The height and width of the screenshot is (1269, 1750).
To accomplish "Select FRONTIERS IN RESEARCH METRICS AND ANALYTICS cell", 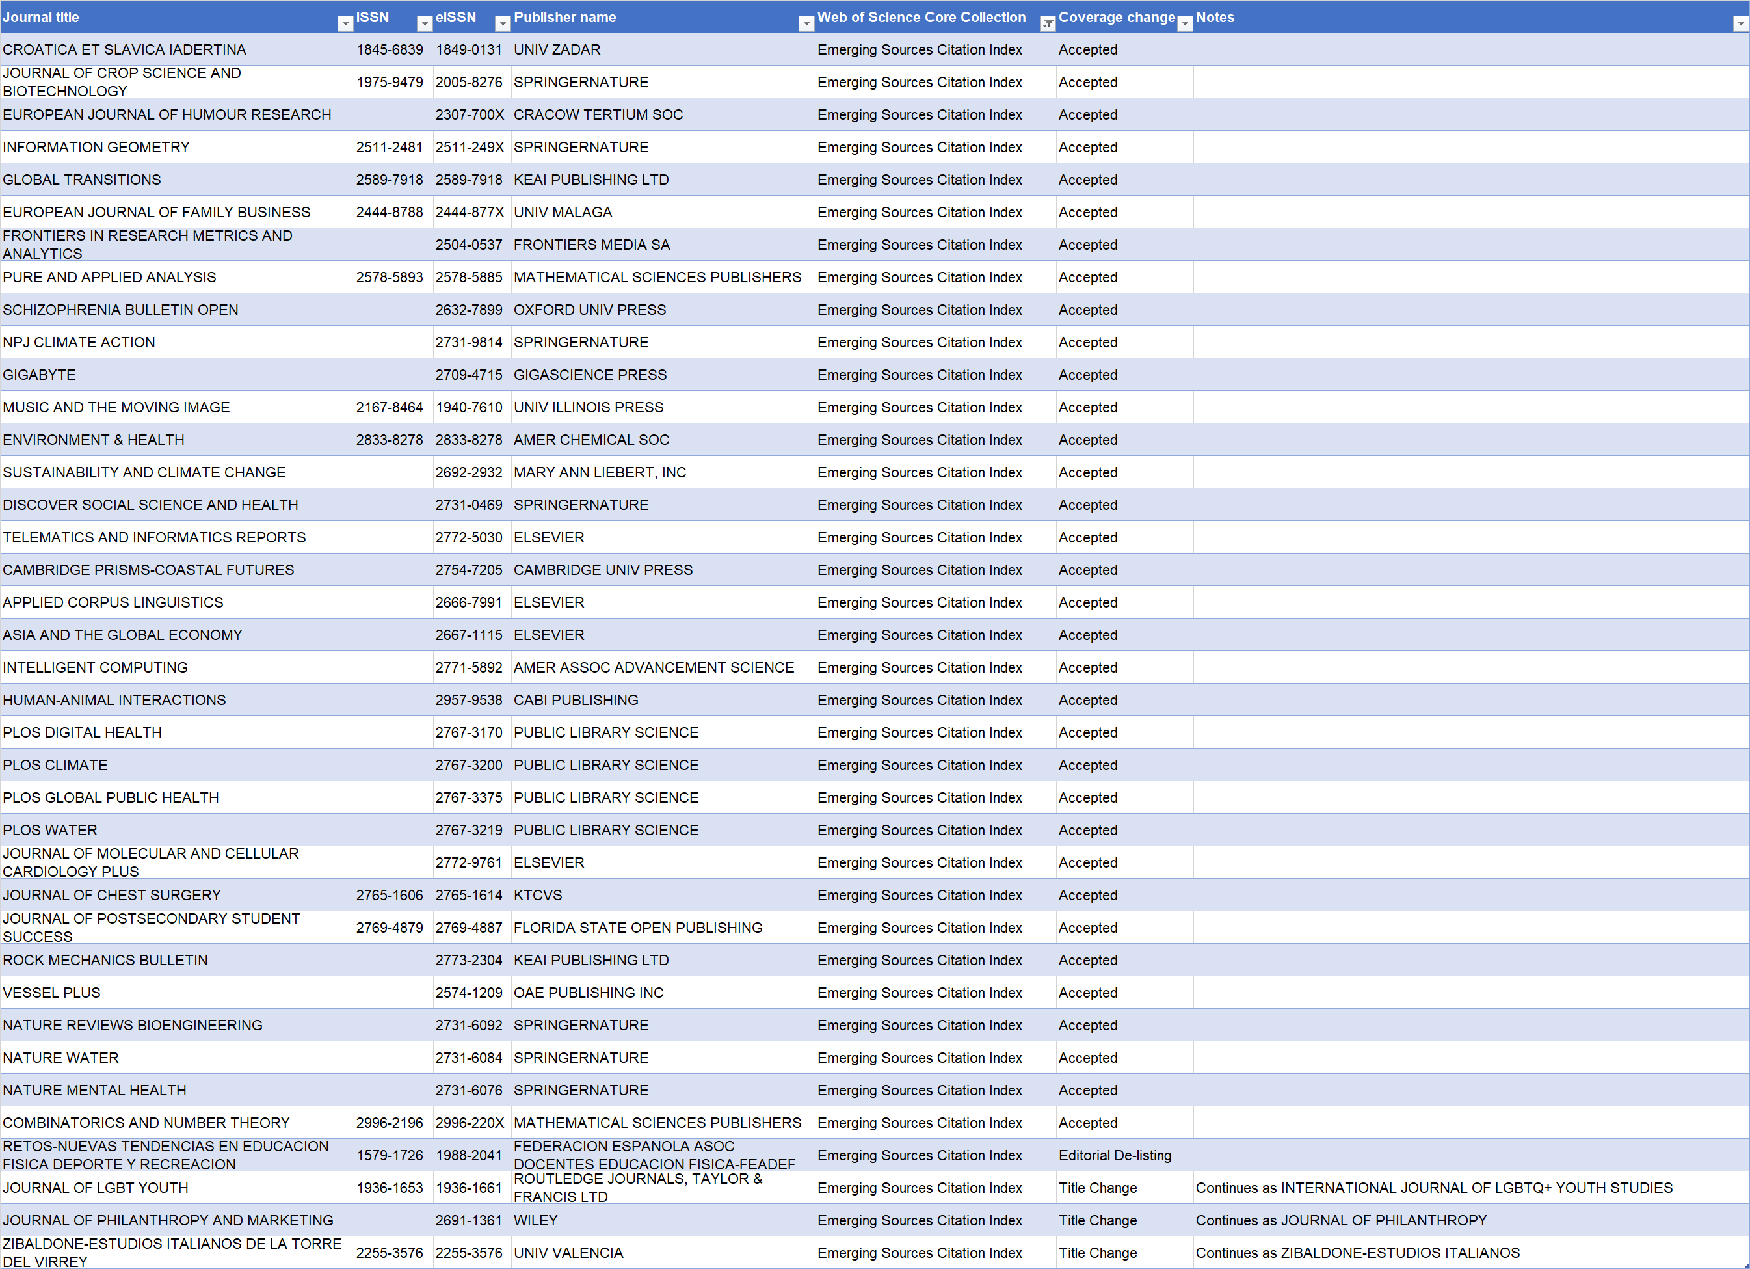I will (x=177, y=244).
